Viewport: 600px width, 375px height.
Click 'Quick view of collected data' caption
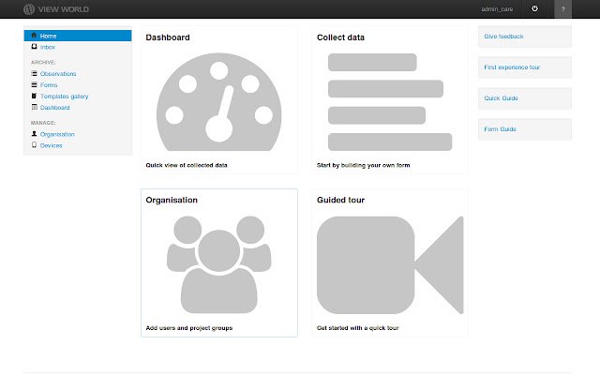point(187,165)
